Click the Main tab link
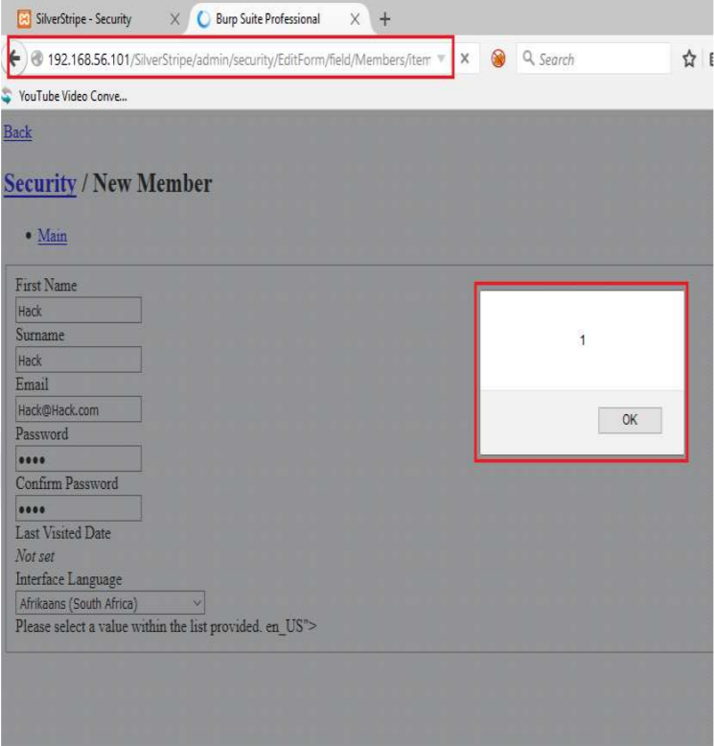 point(52,236)
